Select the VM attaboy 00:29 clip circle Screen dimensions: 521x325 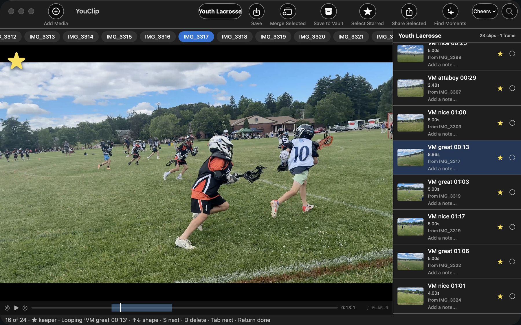tap(512, 88)
